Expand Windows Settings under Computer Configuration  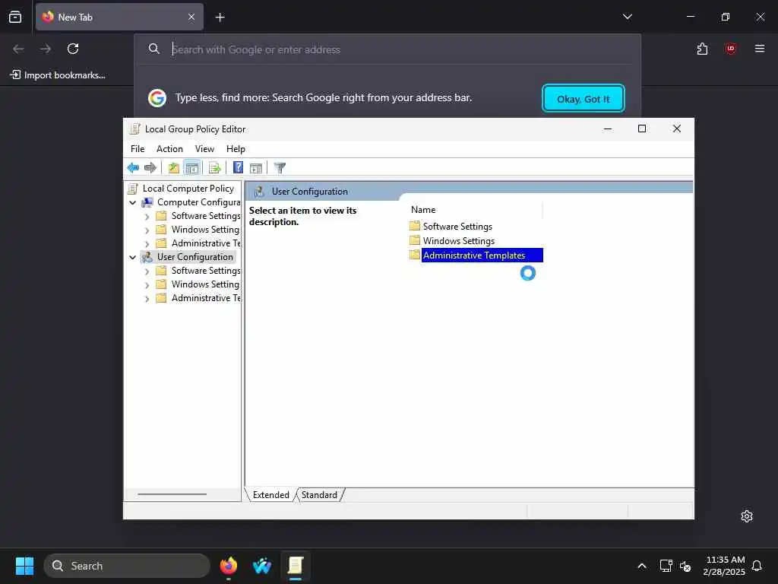pyautogui.click(x=147, y=230)
